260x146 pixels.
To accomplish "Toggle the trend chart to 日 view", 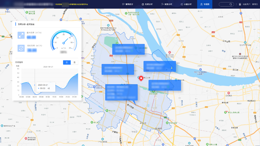I will pyautogui.click(x=67, y=62).
